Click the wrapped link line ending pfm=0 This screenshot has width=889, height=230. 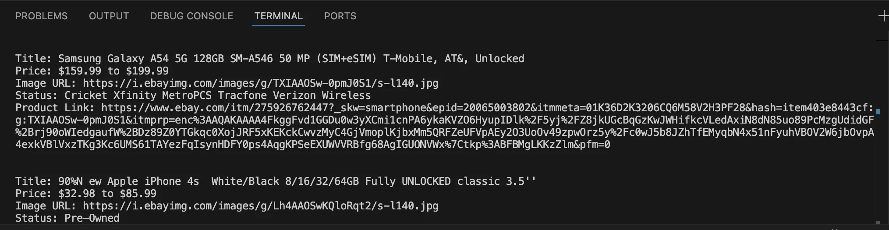click(313, 145)
